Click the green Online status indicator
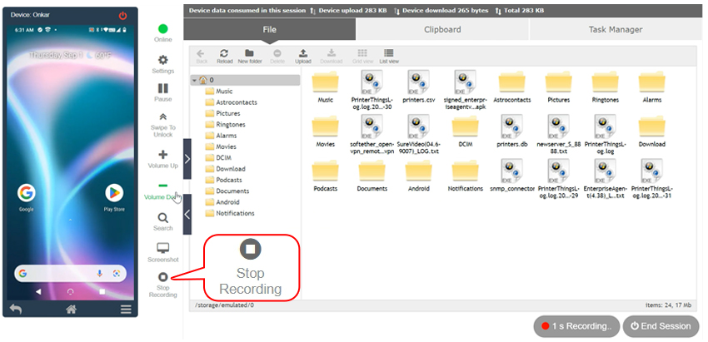This screenshot has height=342, width=708. click(163, 29)
